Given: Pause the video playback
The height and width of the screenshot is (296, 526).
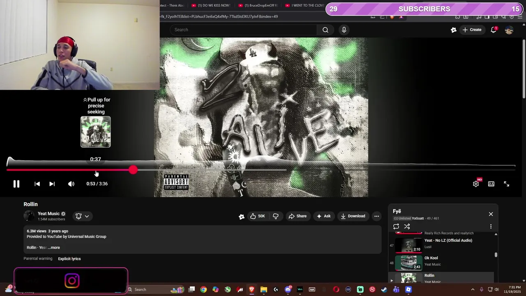Looking at the screenshot, I should click(x=16, y=184).
